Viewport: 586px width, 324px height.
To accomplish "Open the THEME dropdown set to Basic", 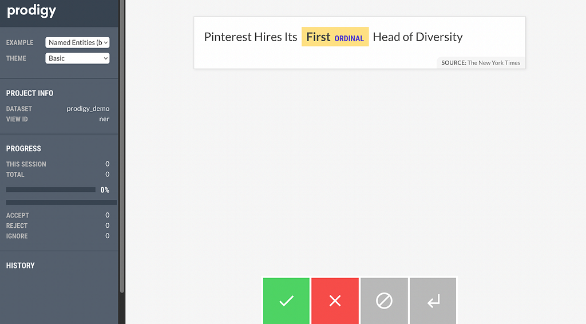I will click(x=77, y=58).
